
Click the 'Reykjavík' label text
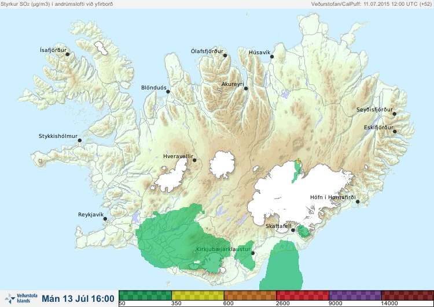[x=91, y=215]
